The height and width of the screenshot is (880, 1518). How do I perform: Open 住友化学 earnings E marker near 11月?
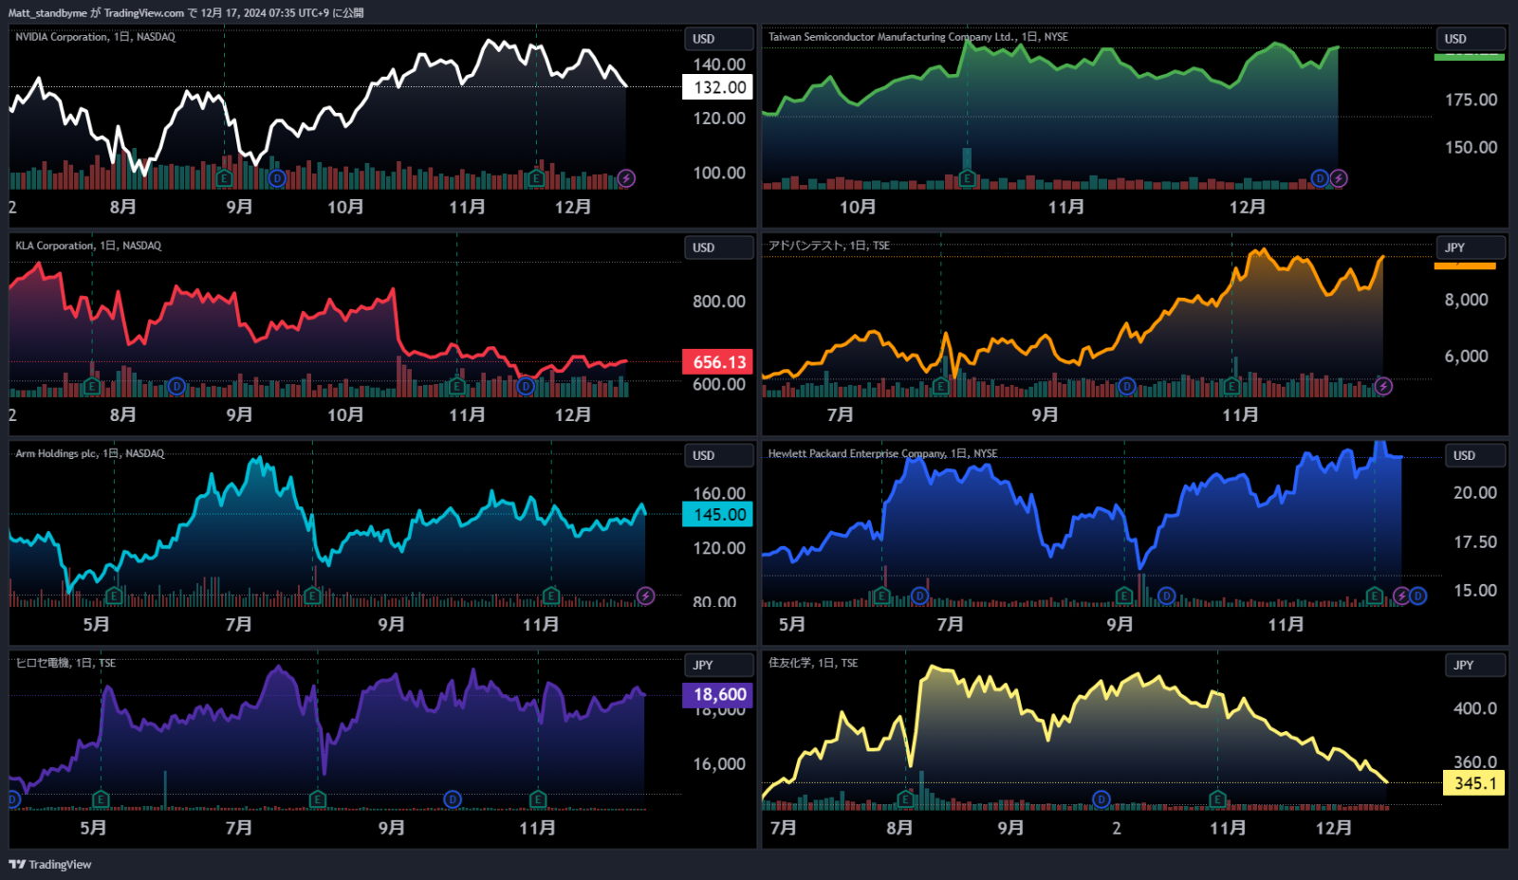click(1217, 799)
